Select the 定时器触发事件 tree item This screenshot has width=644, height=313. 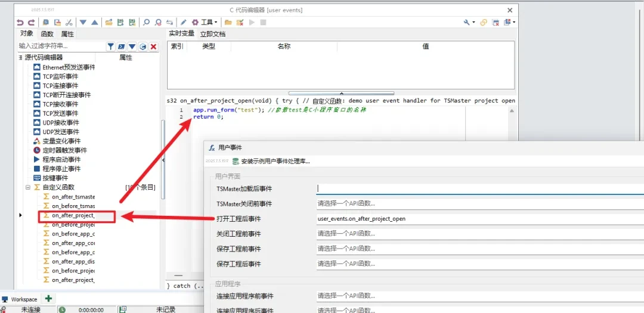pos(64,150)
